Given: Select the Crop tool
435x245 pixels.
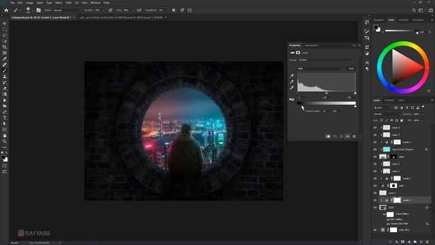Looking at the screenshot, I should (x=5, y=47).
